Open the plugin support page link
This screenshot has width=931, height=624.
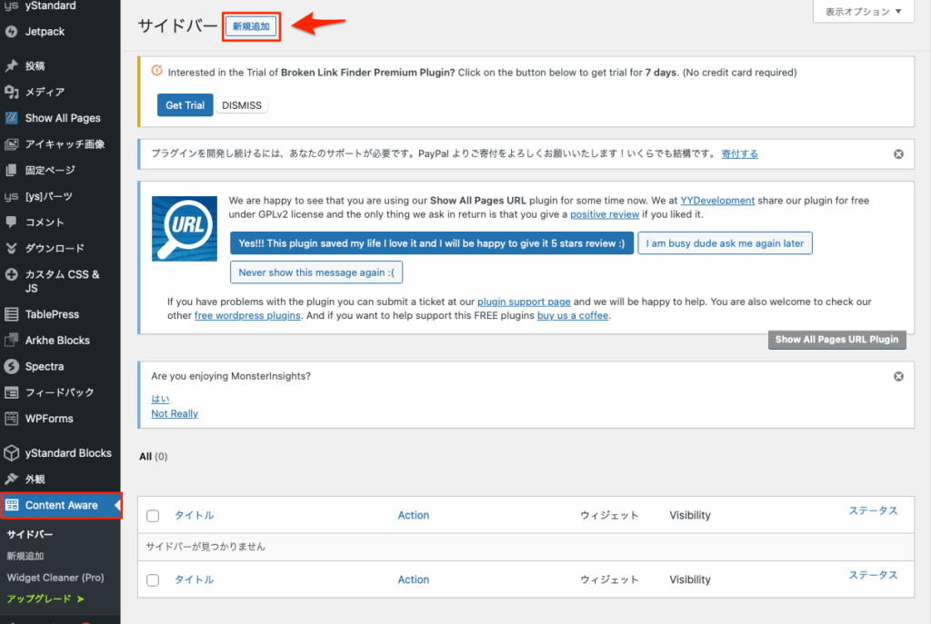[x=524, y=302]
